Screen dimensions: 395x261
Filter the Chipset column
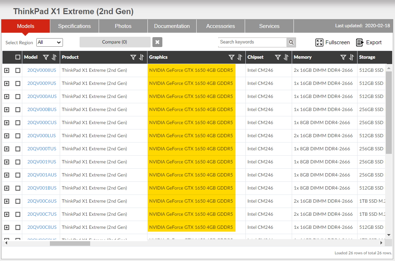(278, 57)
